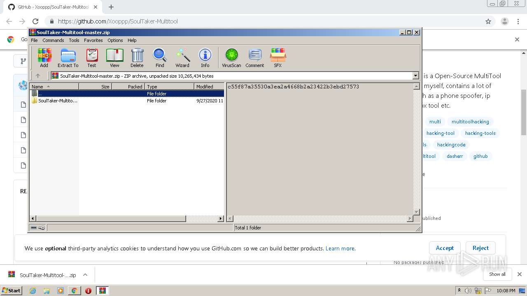Open Windows Explorer folder taskbar icon
The image size is (527, 296).
click(47, 291)
